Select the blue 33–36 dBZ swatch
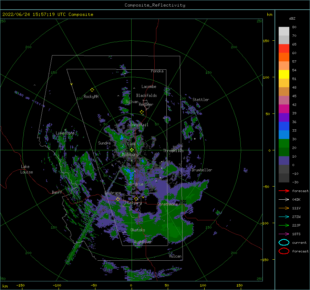The width and height of the screenshot is (310, 290). coord(284,126)
